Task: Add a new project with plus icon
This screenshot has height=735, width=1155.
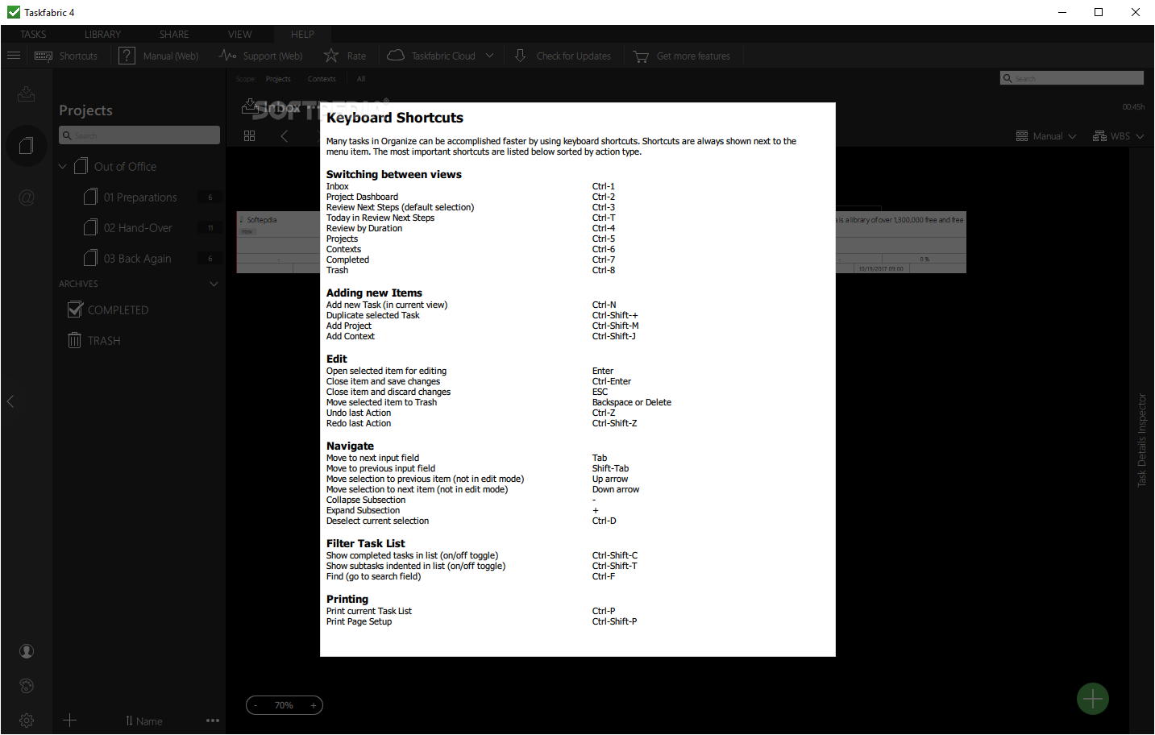Action: tap(70, 720)
